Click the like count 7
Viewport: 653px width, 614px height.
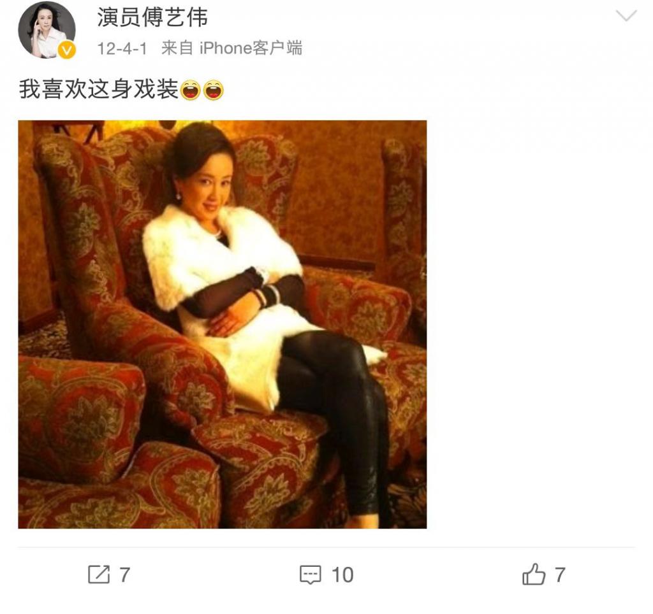[x=560, y=575]
